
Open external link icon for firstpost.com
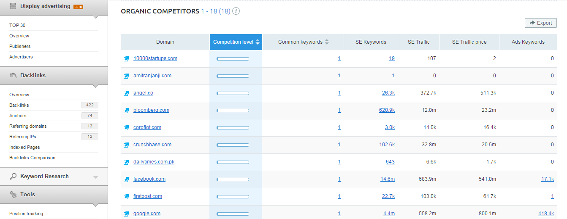point(126,197)
